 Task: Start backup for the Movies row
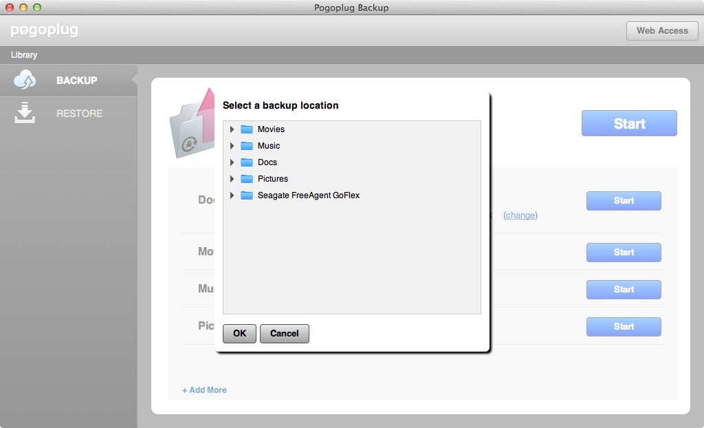coord(624,253)
